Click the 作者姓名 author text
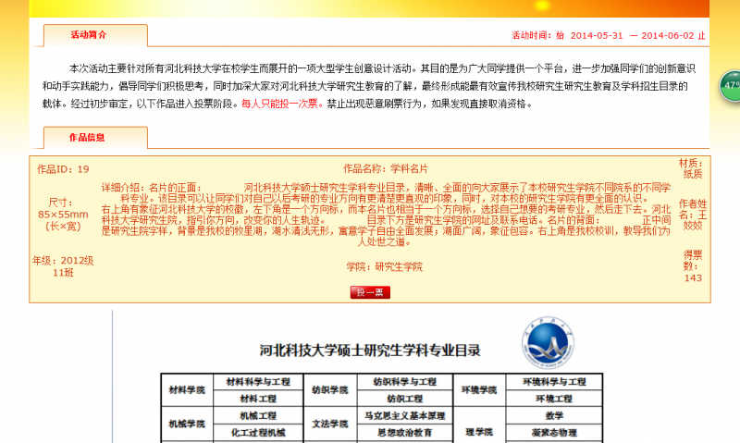 click(x=693, y=215)
